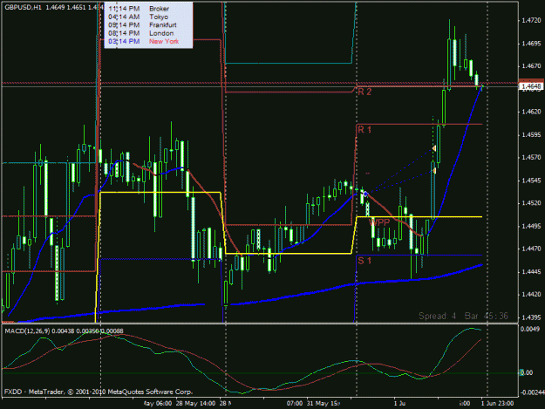Click the GBPUSD,H1 chart title text
Screen dimensions: 545x409
point(24,7)
